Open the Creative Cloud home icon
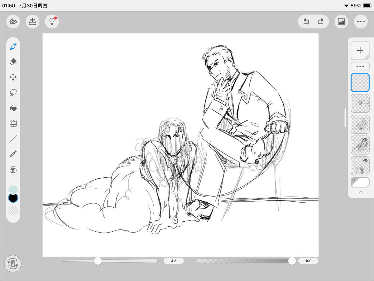The height and width of the screenshot is (281, 374). (13, 22)
